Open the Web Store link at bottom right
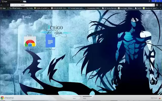The width and height of the screenshot is (162, 101). [156, 98]
